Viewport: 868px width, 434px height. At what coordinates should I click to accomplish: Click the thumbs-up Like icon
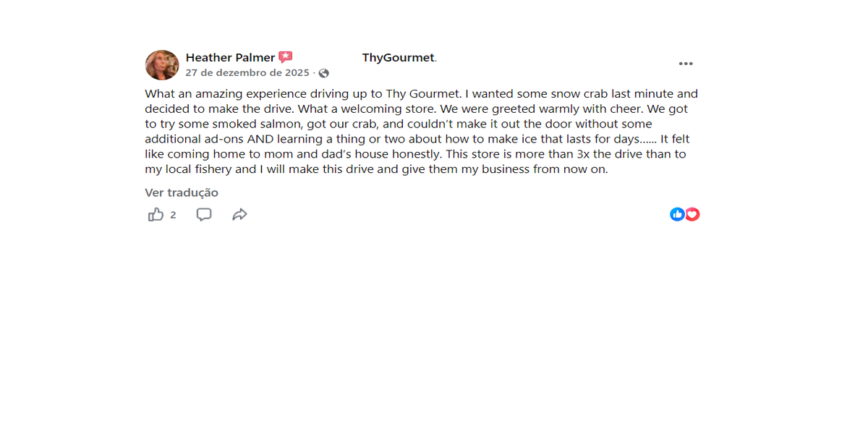(x=156, y=215)
